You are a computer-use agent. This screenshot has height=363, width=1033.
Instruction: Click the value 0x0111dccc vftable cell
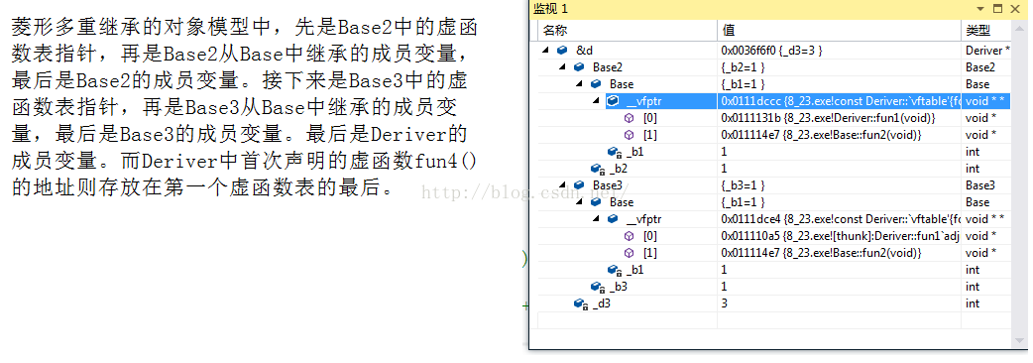840,101
